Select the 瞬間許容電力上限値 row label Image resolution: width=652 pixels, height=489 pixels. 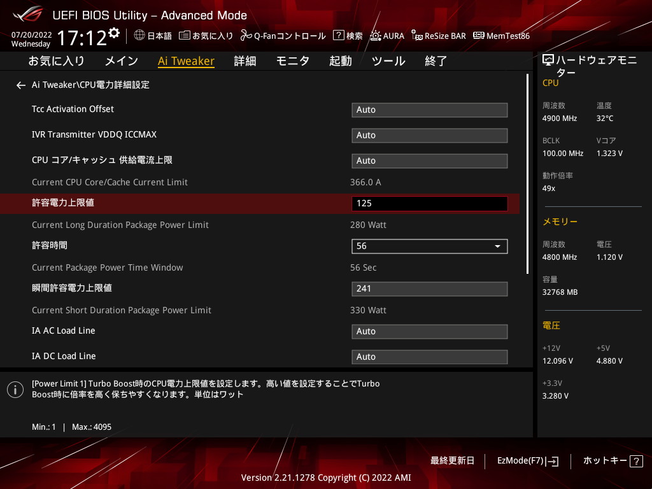pyautogui.click(x=72, y=288)
